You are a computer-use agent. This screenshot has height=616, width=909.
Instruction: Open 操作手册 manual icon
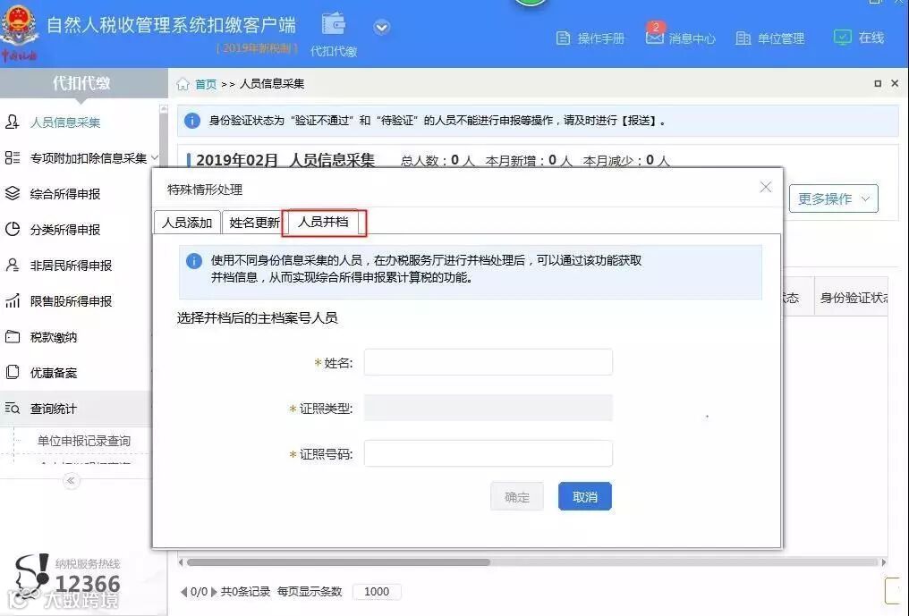point(563,38)
